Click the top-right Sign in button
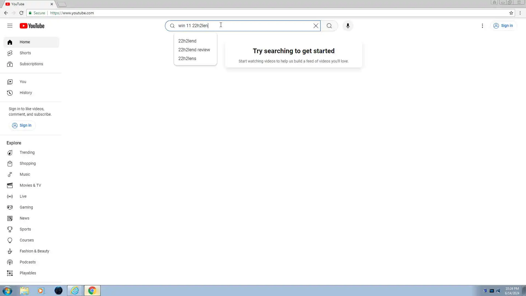 [503, 26]
